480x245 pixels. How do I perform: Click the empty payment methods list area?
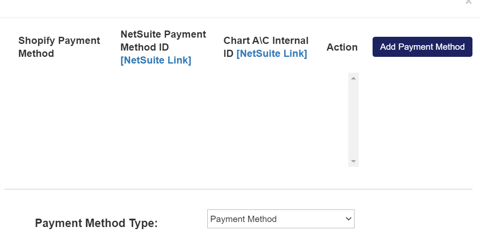click(x=180, y=121)
